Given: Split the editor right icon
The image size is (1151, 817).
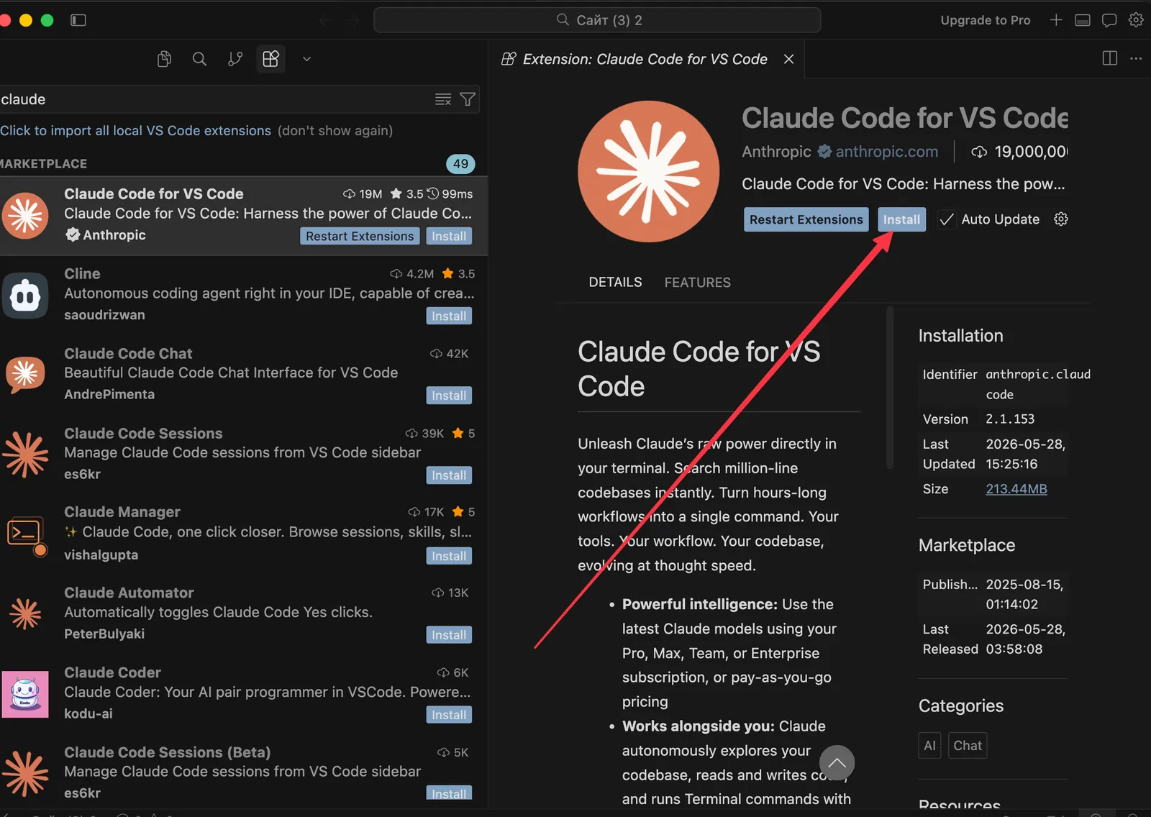Looking at the screenshot, I should click(x=1110, y=58).
